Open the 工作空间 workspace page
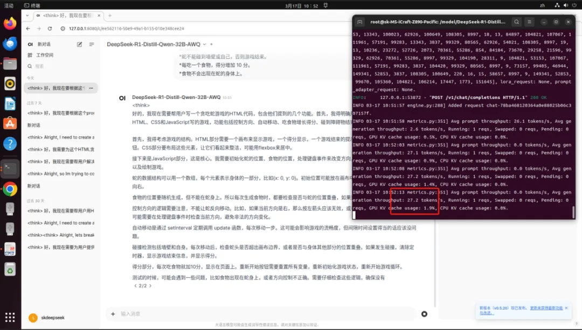This screenshot has width=582, height=330. 44,55
